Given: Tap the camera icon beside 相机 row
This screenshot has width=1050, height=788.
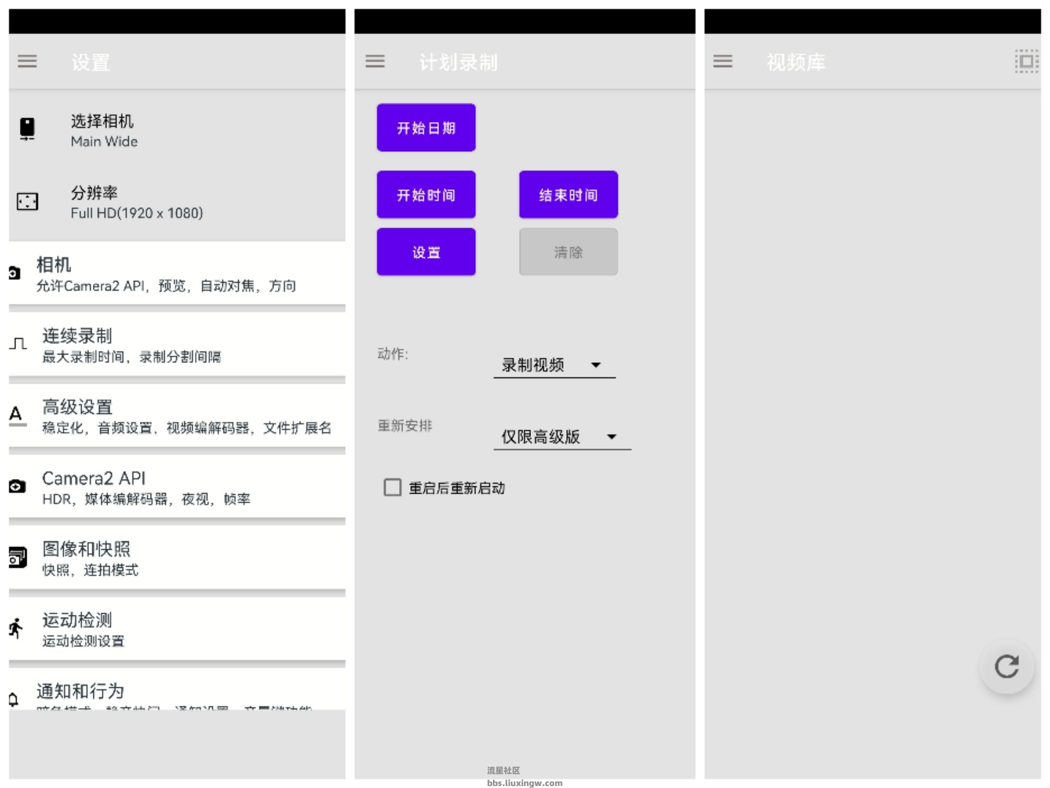Looking at the screenshot, I should click(15, 273).
